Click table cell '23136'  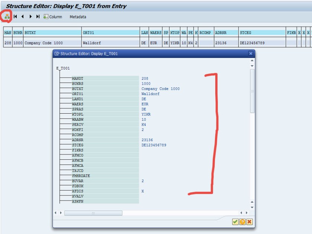point(226,43)
